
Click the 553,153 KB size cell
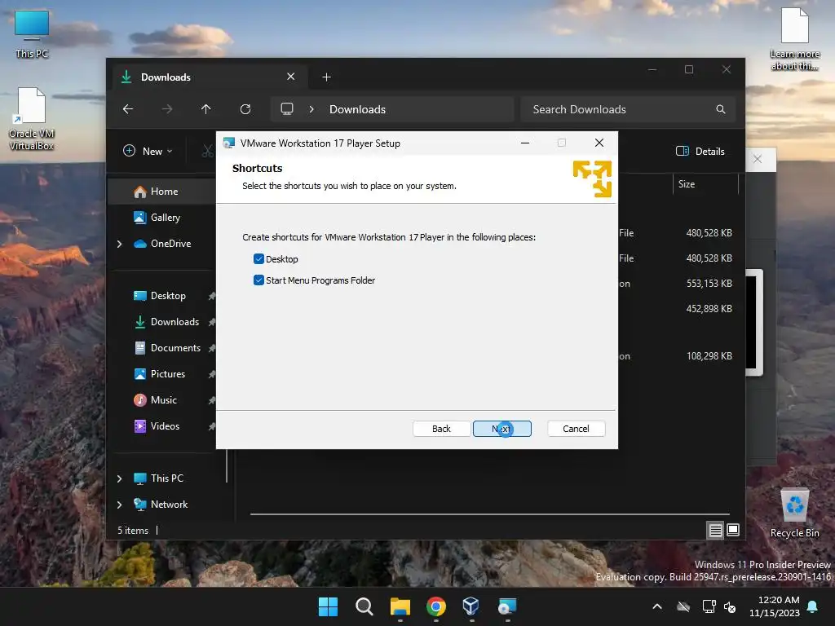(709, 284)
